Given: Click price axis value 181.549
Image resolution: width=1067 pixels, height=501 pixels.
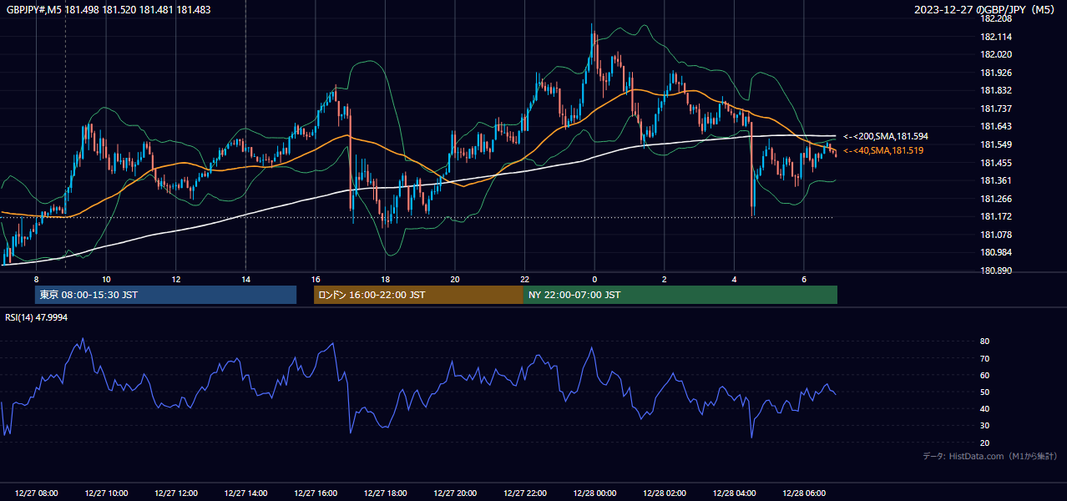Looking at the screenshot, I should coord(995,144).
